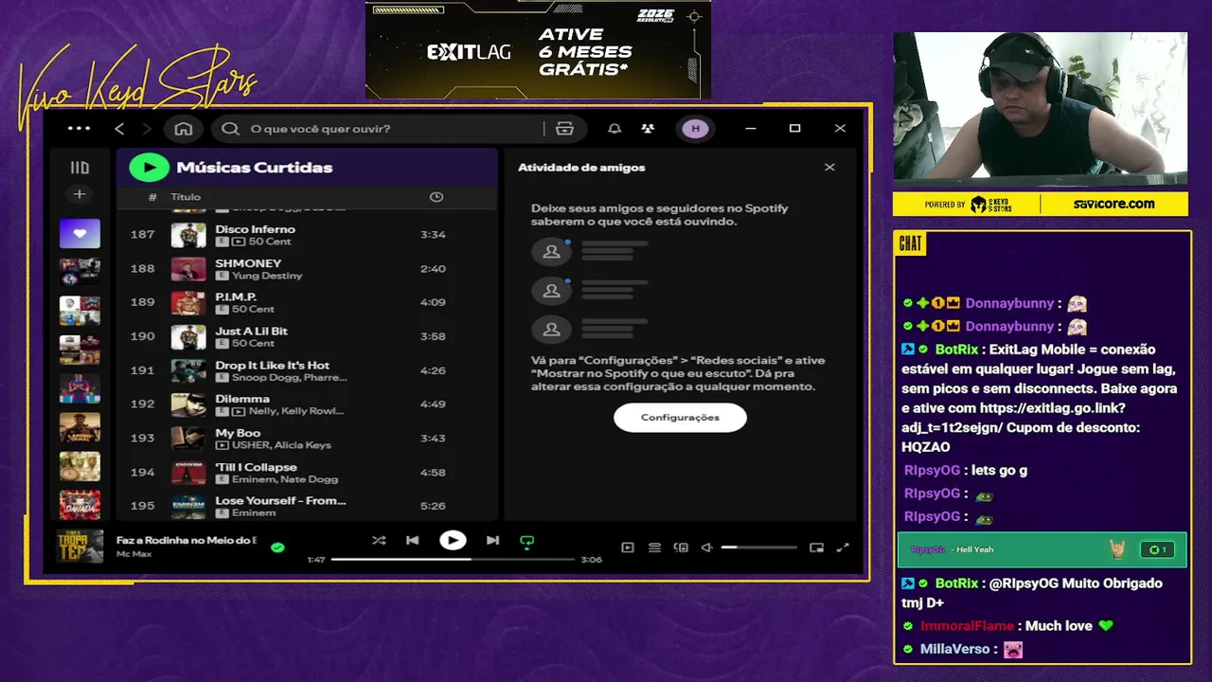Click the now playing album art
The height and width of the screenshot is (682, 1212).
click(80, 547)
